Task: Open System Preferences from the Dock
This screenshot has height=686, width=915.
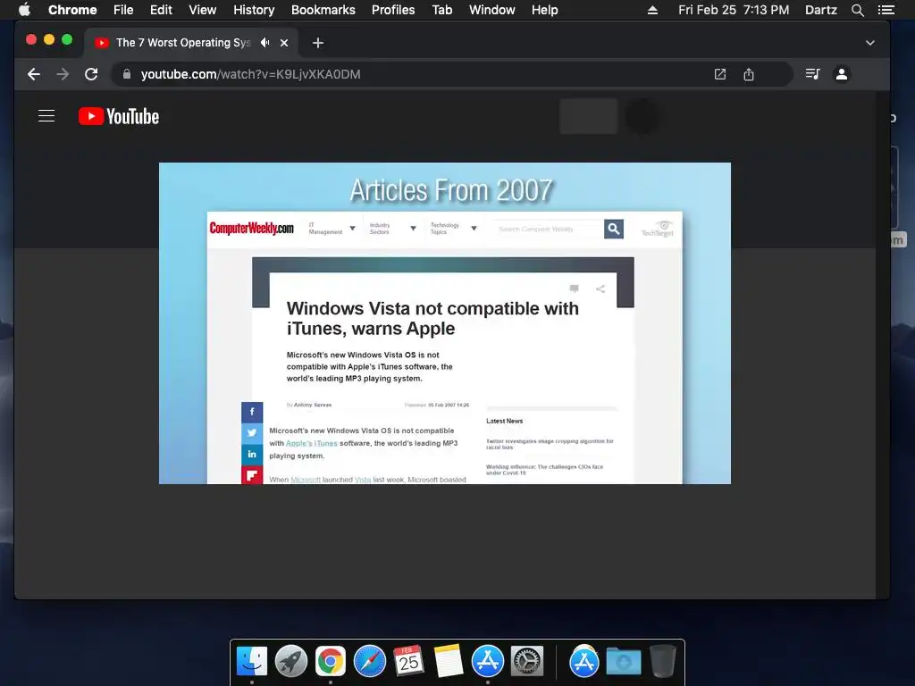Action: (527, 661)
